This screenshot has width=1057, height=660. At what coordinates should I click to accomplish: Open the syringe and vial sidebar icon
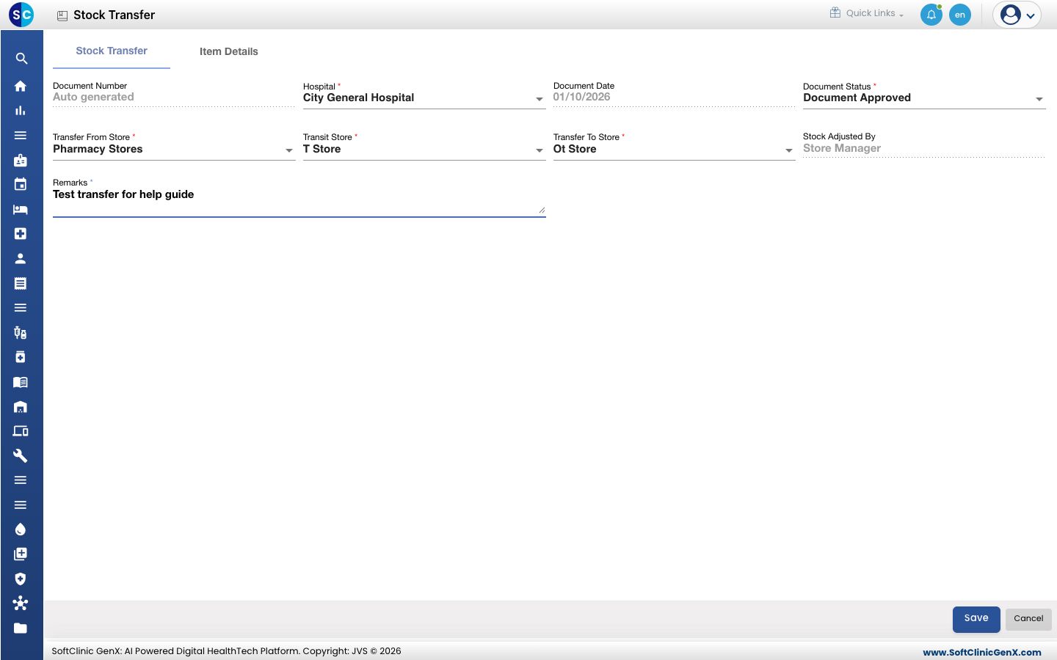[x=21, y=333]
